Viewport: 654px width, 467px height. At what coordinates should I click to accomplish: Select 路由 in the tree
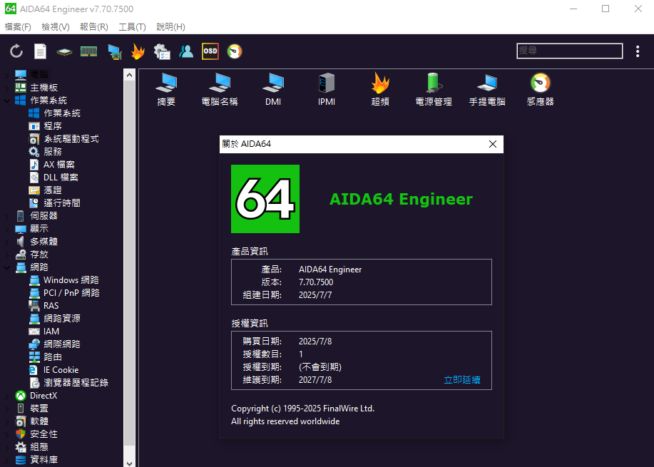point(53,357)
